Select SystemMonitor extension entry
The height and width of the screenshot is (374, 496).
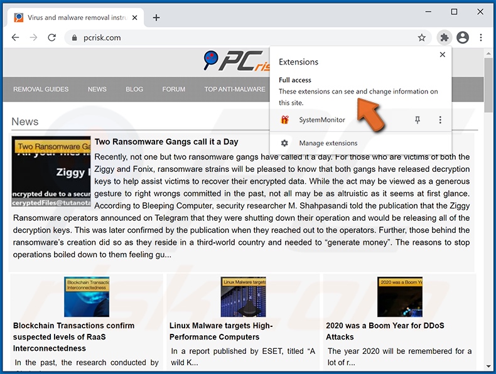(360, 120)
